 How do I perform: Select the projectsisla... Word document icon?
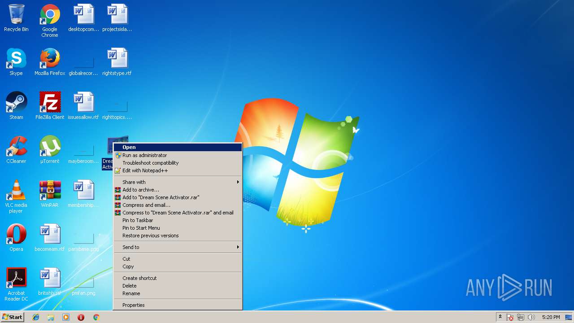pyautogui.click(x=117, y=18)
